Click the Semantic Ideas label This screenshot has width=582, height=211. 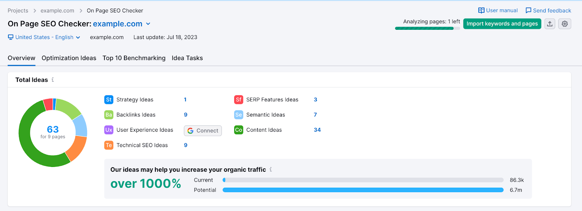click(x=266, y=115)
